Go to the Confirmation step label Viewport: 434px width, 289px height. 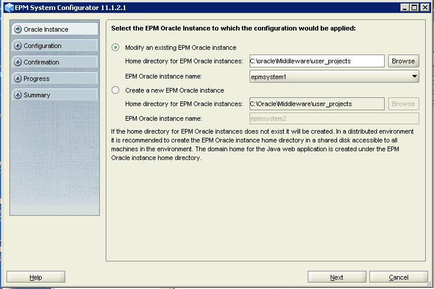point(41,62)
